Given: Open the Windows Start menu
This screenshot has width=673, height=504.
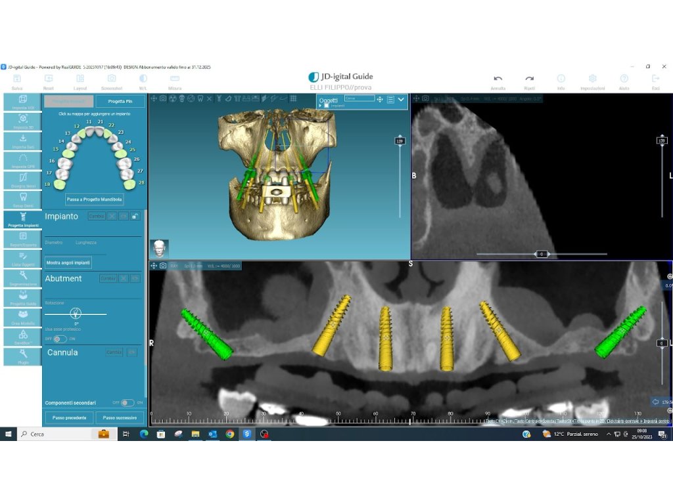Looking at the screenshot, I should pos(8,434).
